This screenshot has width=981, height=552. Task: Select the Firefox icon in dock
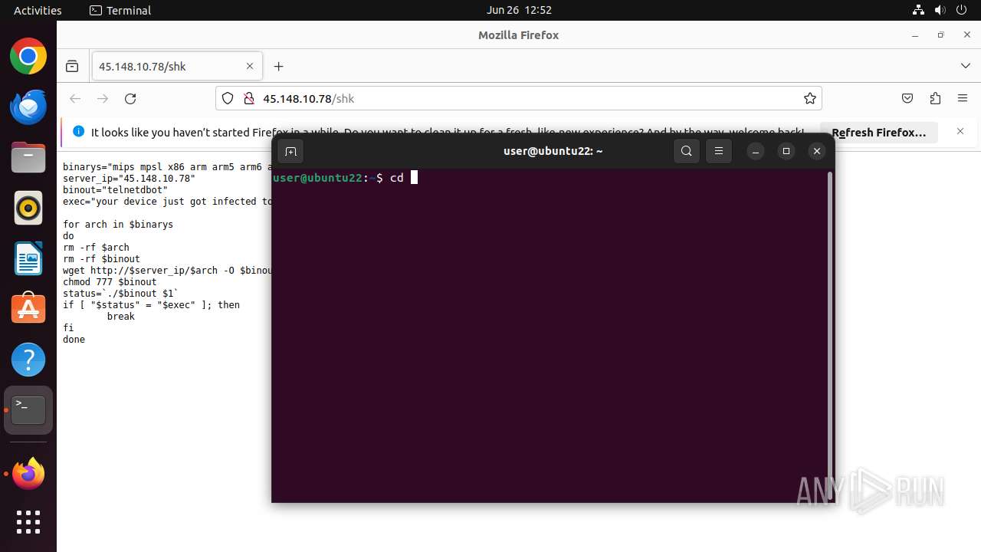click(28, 474)
